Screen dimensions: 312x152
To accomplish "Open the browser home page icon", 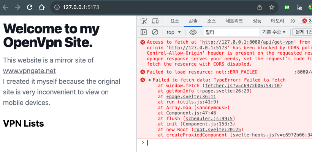I will pos(42,8).
